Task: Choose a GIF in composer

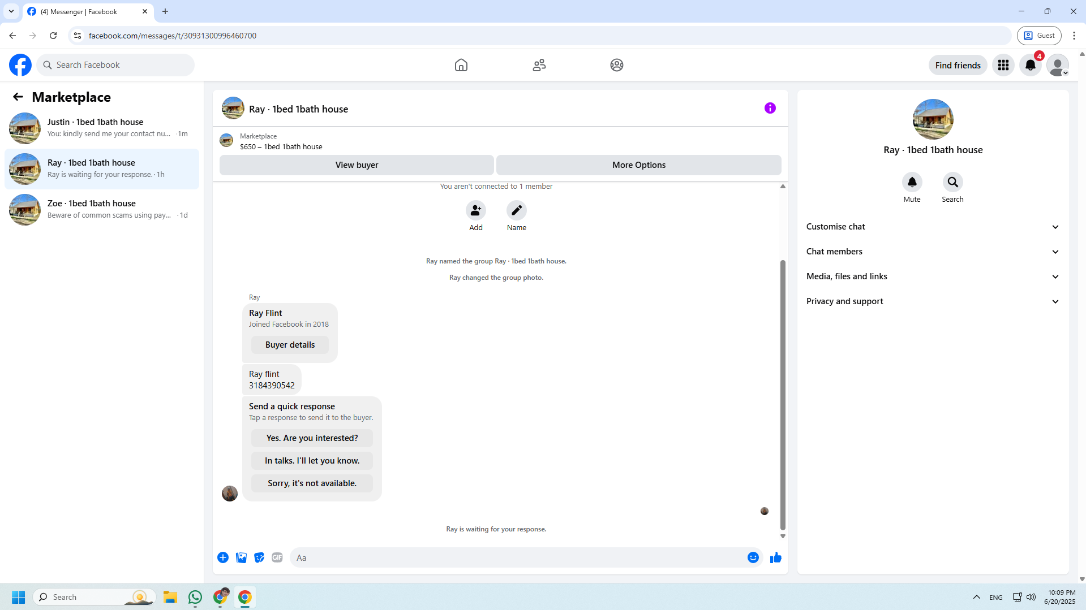Action: point(277,557)
